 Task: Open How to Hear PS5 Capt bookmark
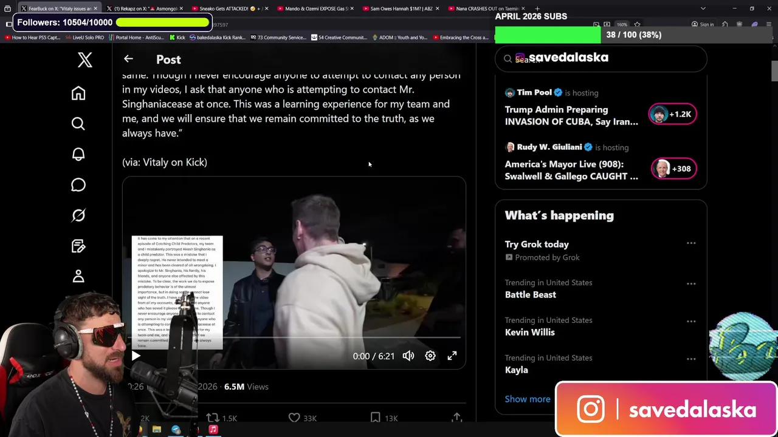32,38
